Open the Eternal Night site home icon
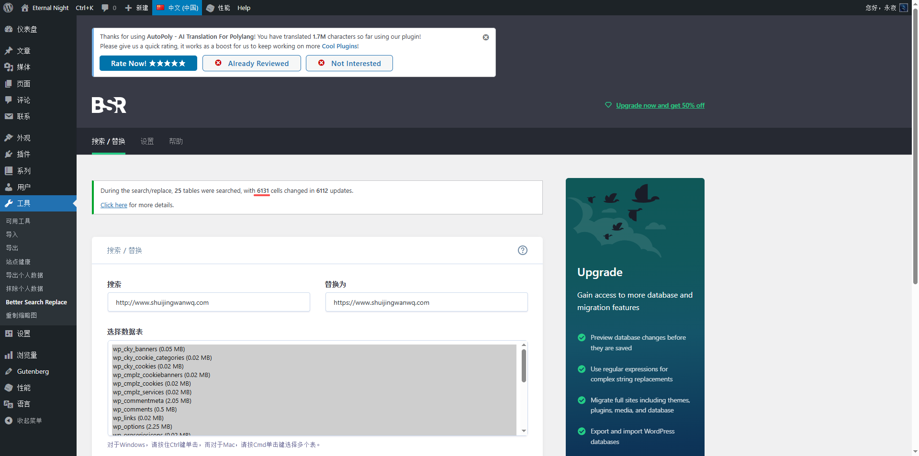Image resolution: width=919 pixels, height=456 pixels. pos(25,8)
